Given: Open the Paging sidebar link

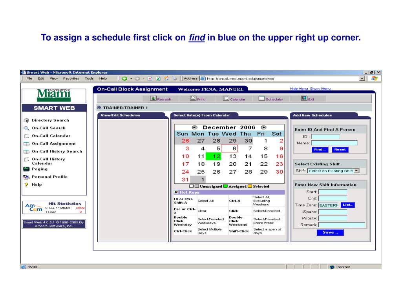Looking at the screenshot, I should coord(40,169).
